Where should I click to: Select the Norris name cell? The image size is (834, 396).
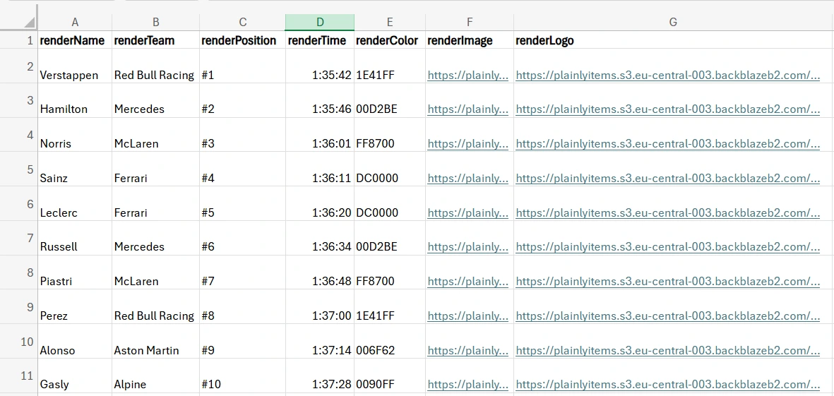tap(75, 135)
